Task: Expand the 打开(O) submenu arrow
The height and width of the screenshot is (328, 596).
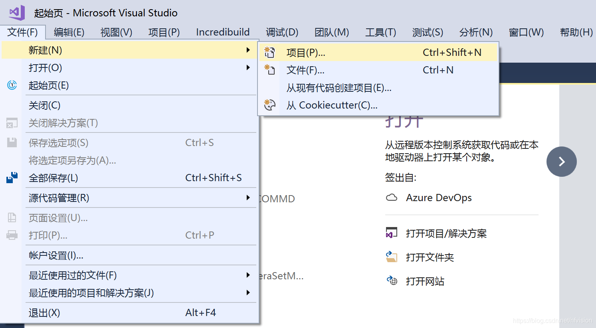Action: [x=248, y=67]
